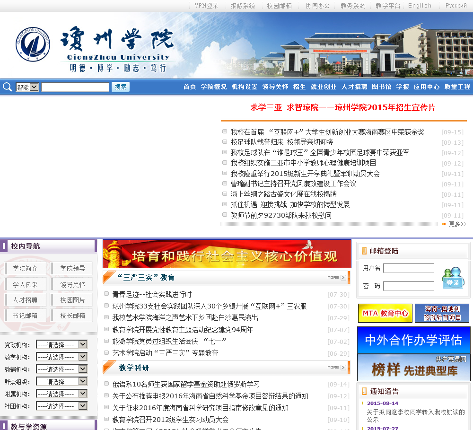Open article 艺术学院启动 三严三实 专题教育
473x430 pixels.
pyautogui.click(x=165, y=353)
